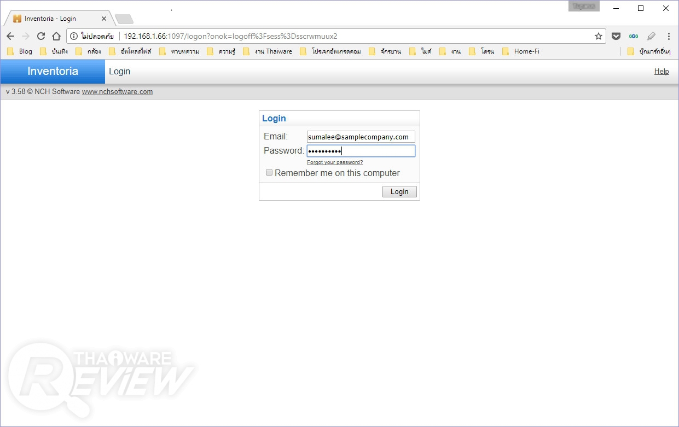Open the ไมค์ bookmark folder
Viewport: 679px width, 427px height.
421,51
